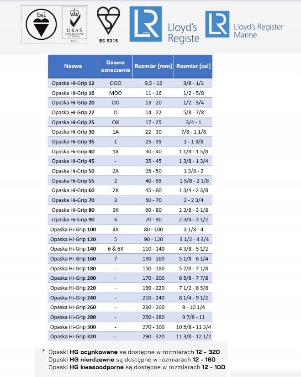Click the 6 & 6X old designation cell

point(116,249)
